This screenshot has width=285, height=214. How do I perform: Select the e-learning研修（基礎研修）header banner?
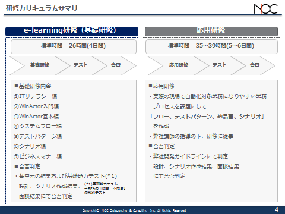click(72, 32)
